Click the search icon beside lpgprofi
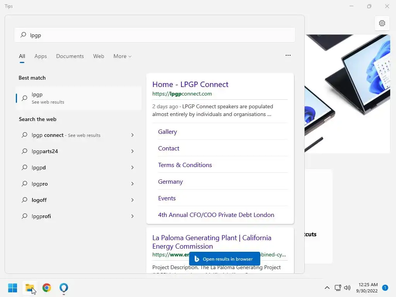 [24, 216]
